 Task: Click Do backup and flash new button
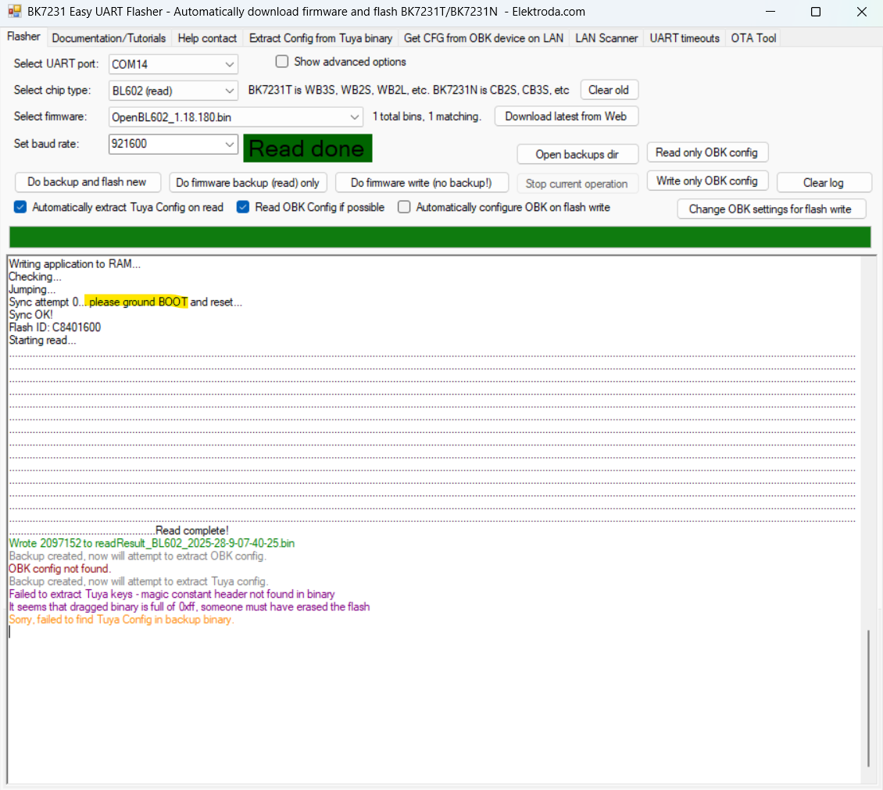coord(87,182)
